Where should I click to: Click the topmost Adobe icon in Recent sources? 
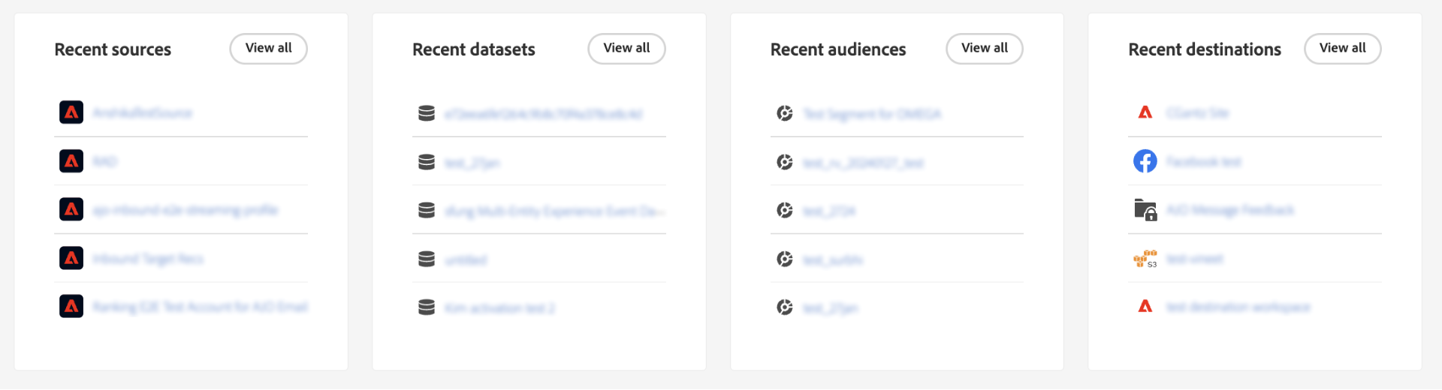click(71, 112)
